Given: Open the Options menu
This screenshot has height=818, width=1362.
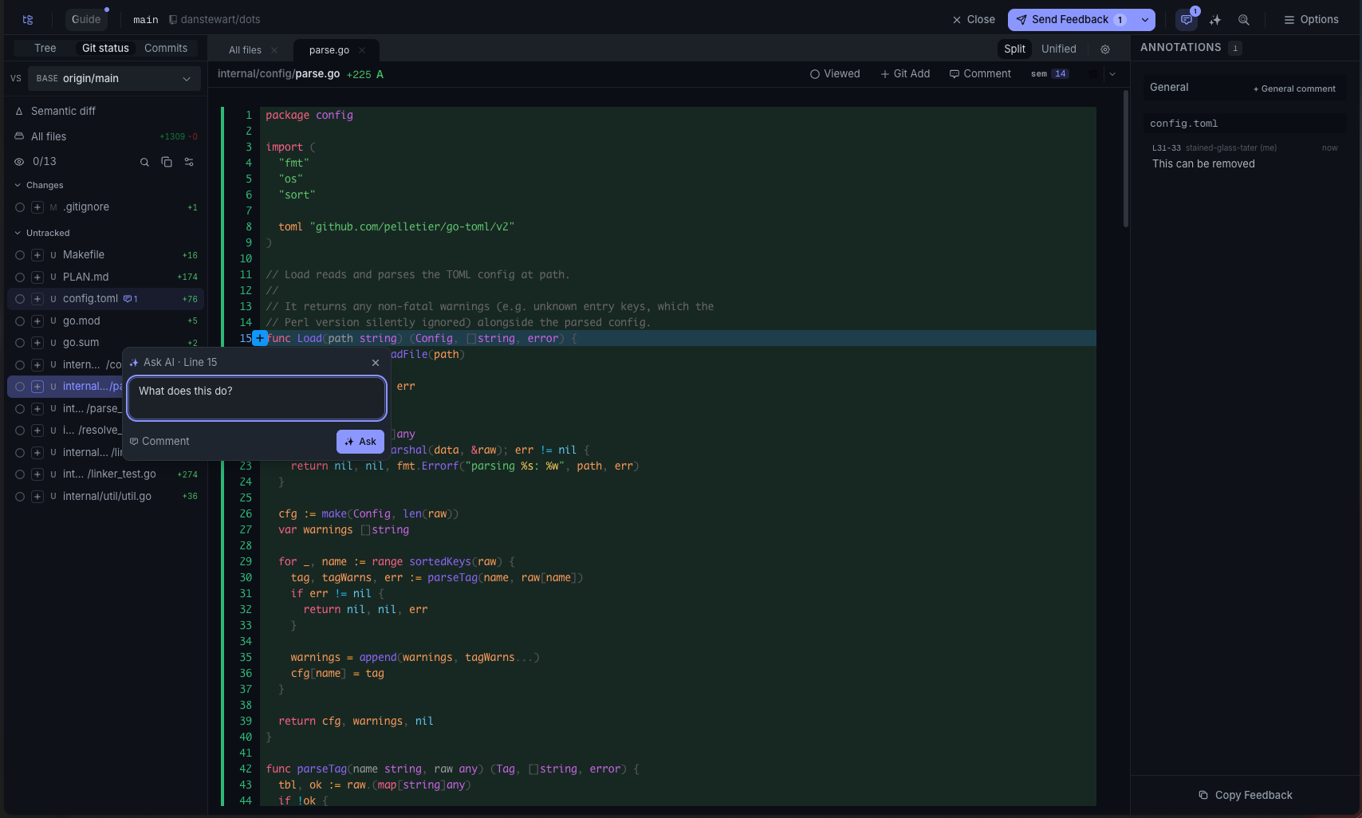Looking at the screenshot, I should click(x=1311, y=20).
